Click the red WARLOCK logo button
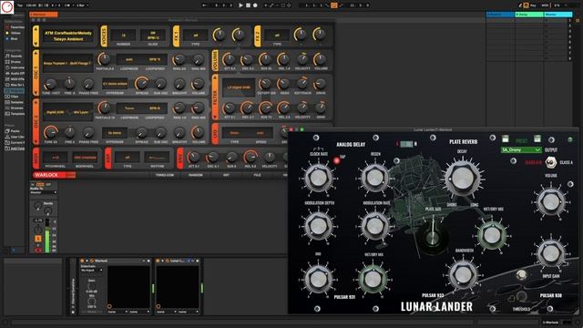This screenshot has width=583, height=328. (54, 175)
